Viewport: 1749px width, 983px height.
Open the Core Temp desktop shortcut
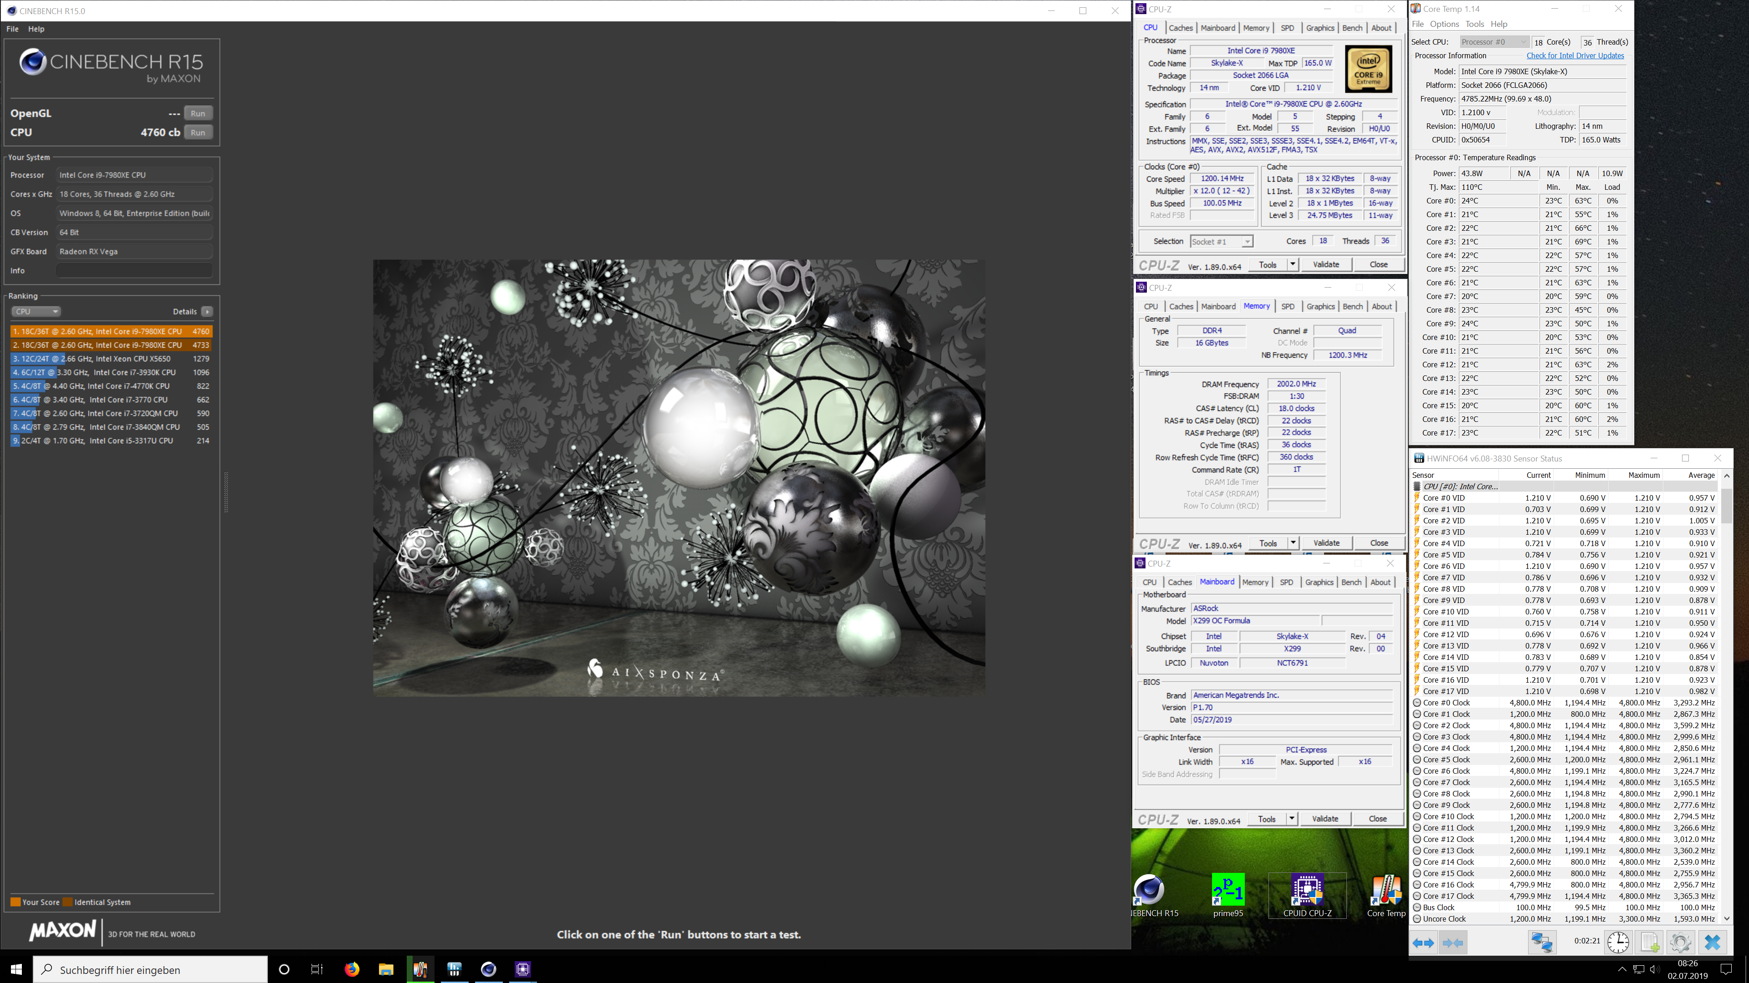[1386, 896]
